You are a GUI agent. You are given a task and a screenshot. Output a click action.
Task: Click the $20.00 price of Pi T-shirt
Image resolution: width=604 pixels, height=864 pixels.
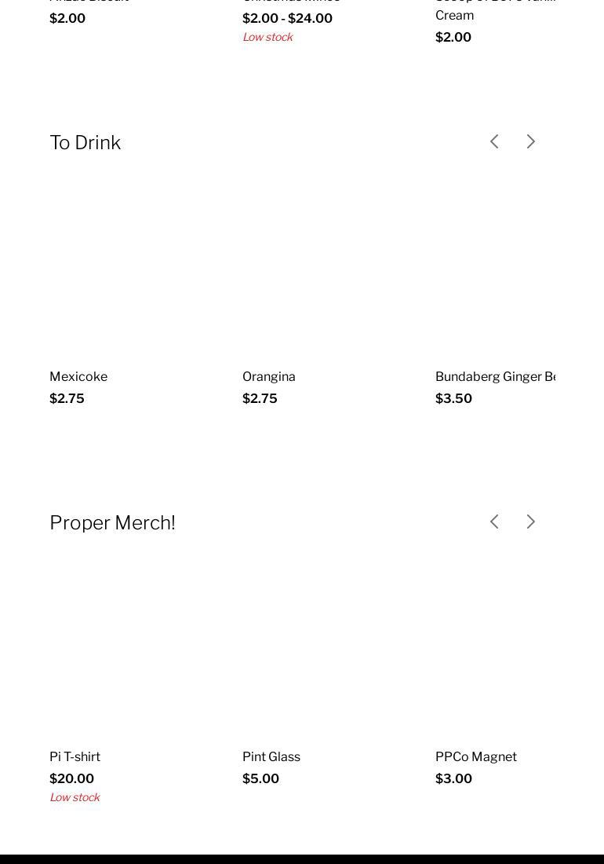[71, 778]
